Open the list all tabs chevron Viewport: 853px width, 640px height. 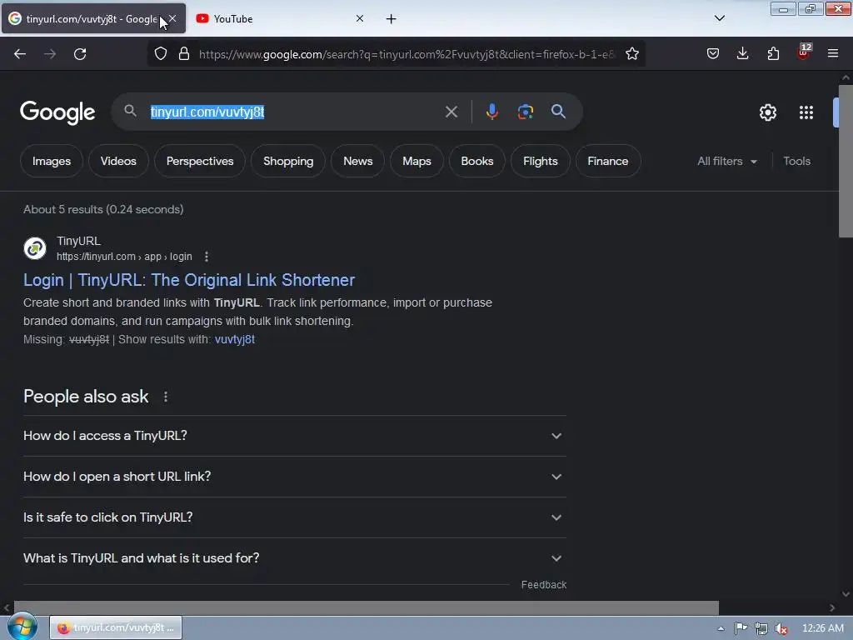point(719,18)
